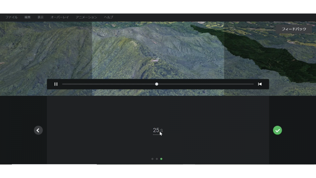Screen dimensions: 316x178
Task: Click the playback slider's white handle
Action: pyautogui.click(x=157, y=84)
